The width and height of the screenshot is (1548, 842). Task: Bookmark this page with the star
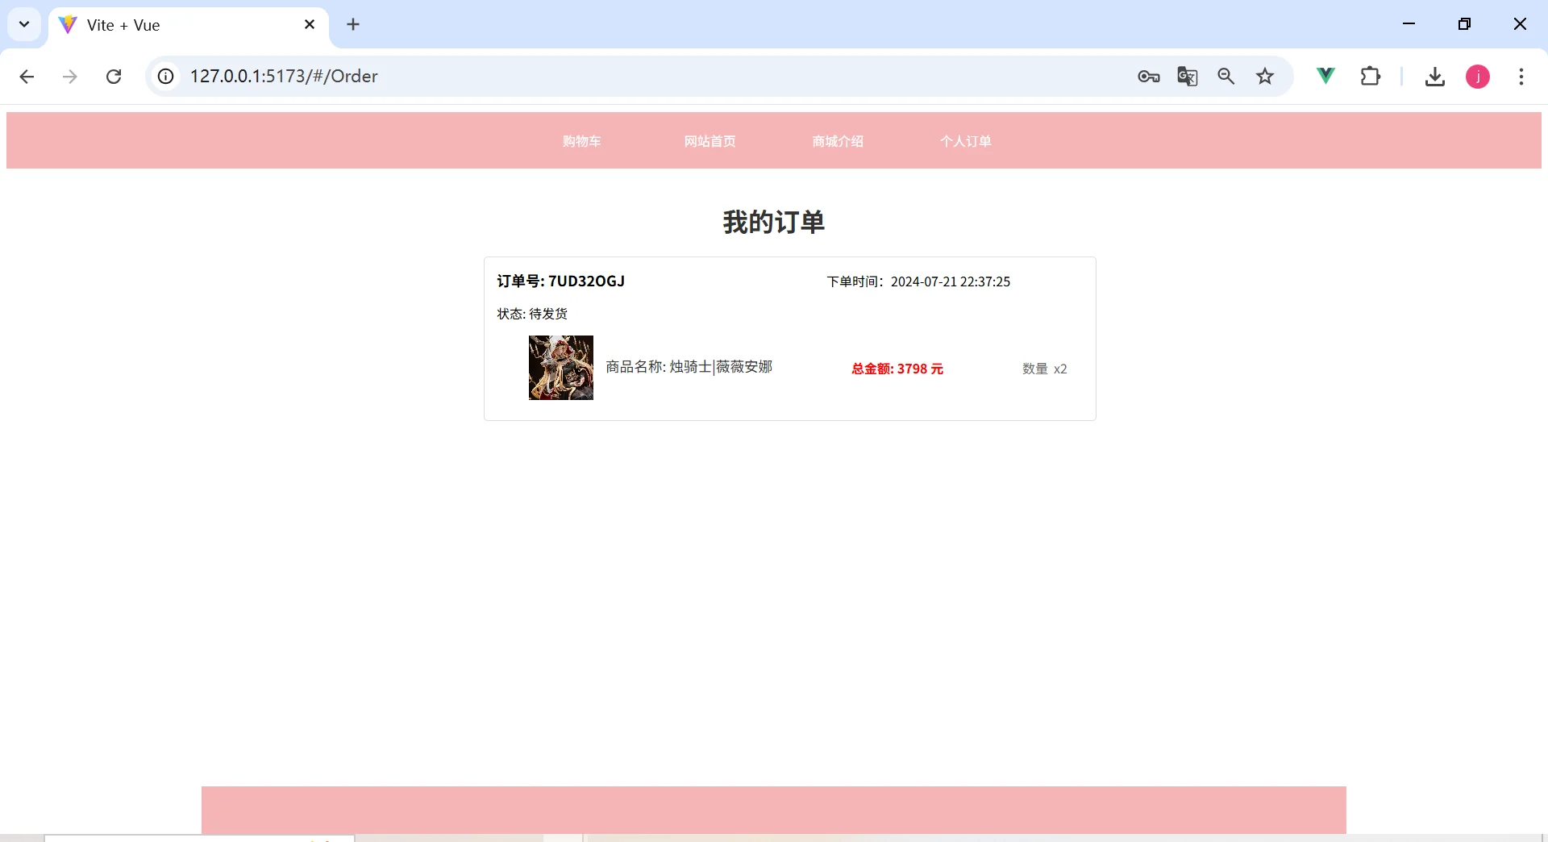click(x=1265, y=77)
